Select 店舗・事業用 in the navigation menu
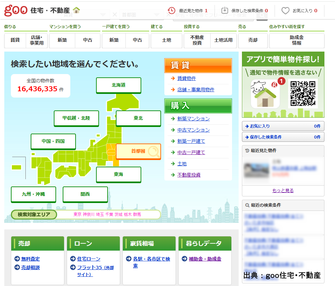The height and width of the screenshot is (286, 335). 37,40
